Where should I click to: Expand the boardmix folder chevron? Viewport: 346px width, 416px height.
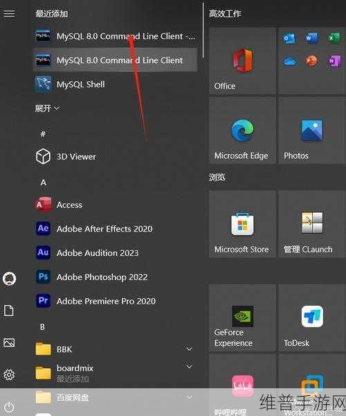click(x=190, y=367)
